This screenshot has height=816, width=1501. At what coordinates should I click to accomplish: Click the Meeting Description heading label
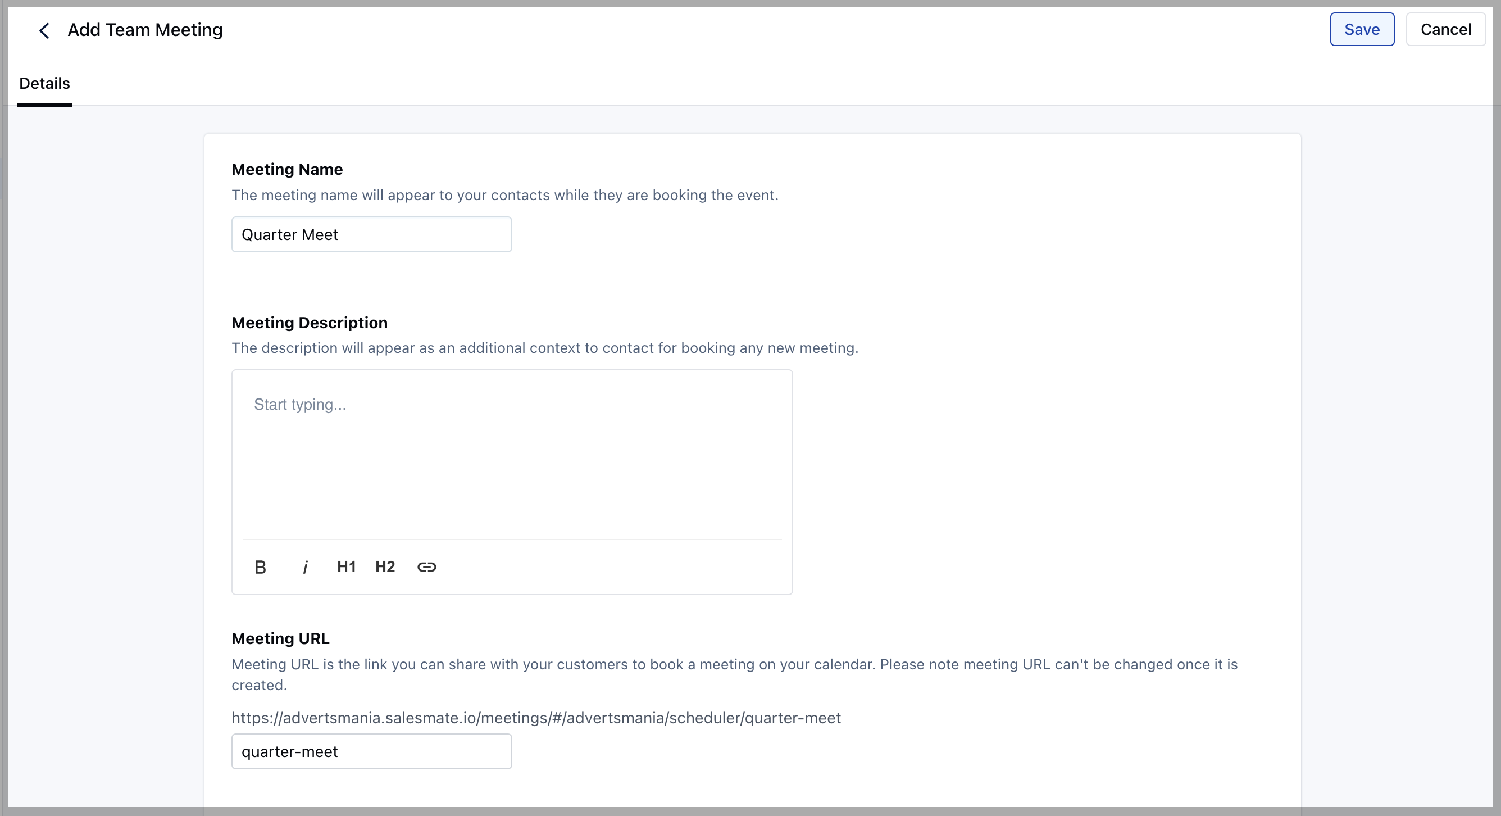tap(310, 323)
